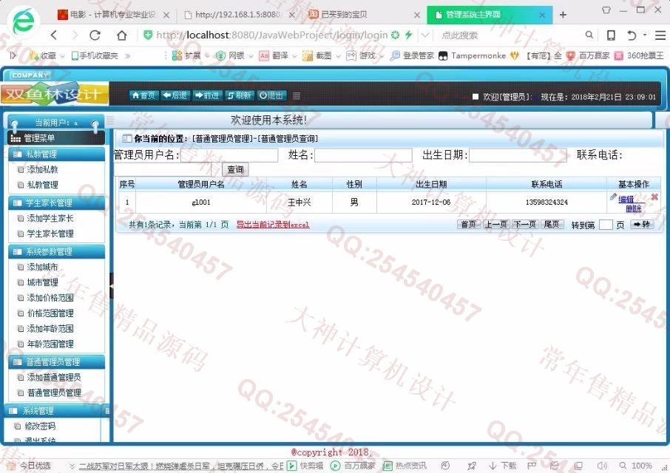The height and width of the screenshot is (473, 670).
Task: Open 修改密码 in the sidebar
Action: click(x=40, y=426)
